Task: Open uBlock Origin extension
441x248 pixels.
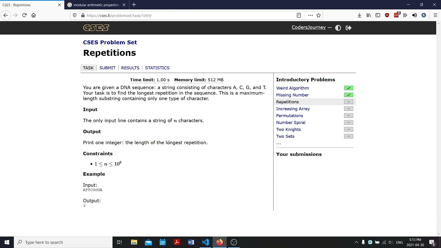Action: coord(387,15)
